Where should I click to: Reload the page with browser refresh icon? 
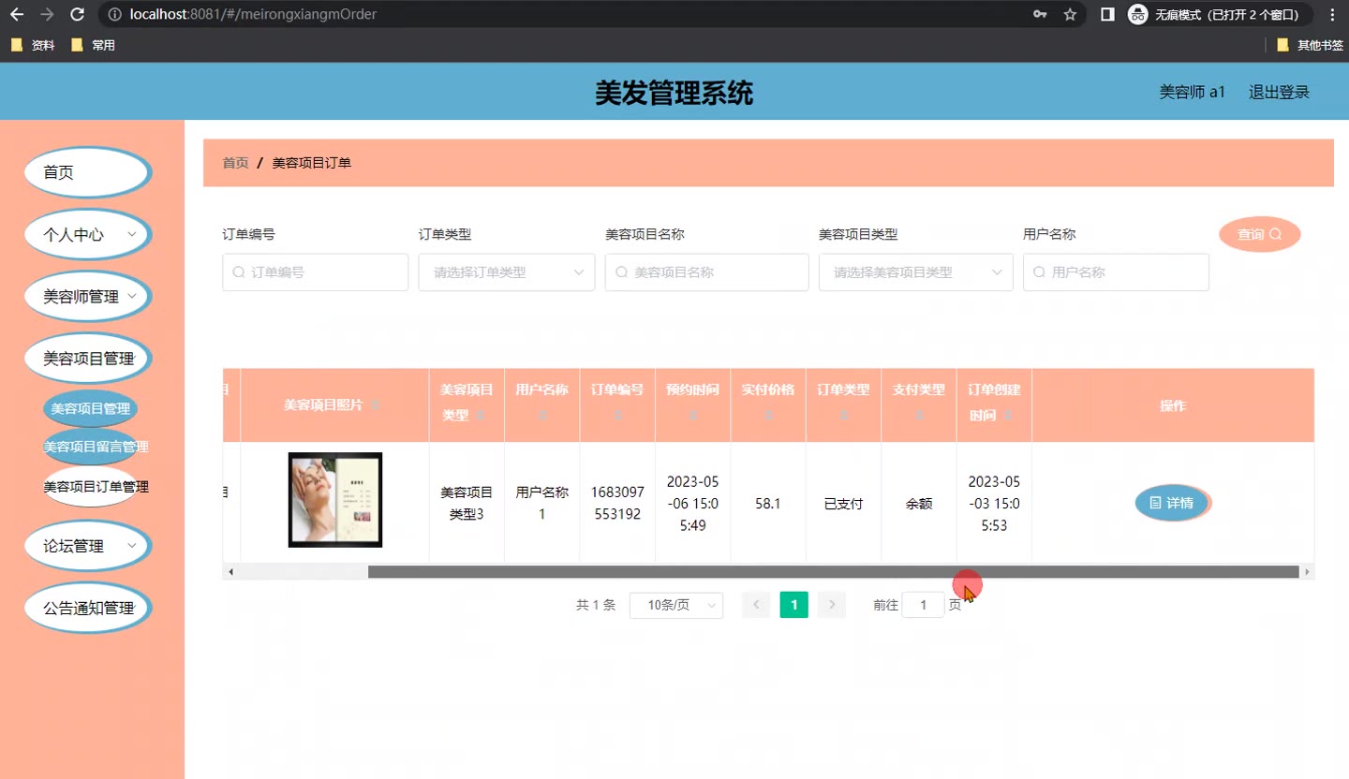pos(78,15)
